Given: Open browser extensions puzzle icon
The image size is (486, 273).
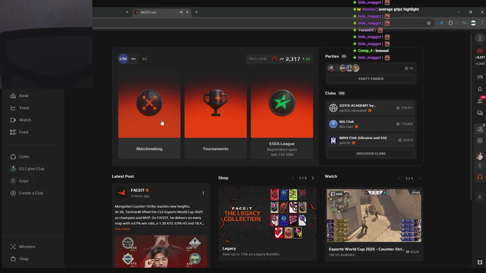Looking at the screenshot, I should [x=451, y=23].
